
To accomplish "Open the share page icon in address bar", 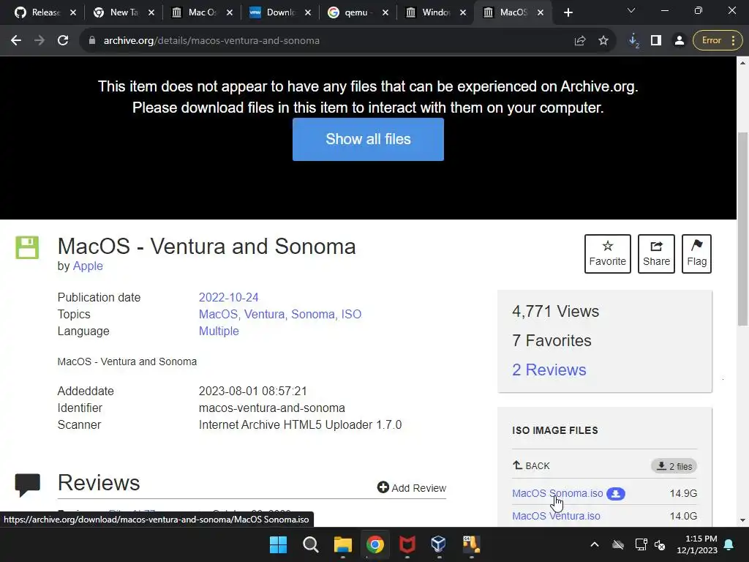I will 580,41.
